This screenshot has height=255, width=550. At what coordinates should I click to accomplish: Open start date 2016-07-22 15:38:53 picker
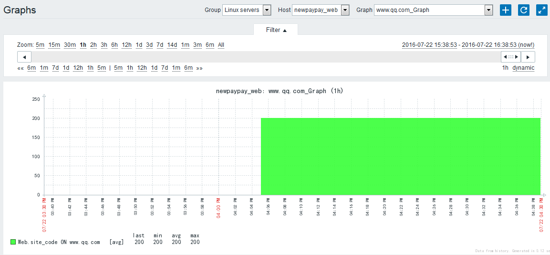pos(429,45)
